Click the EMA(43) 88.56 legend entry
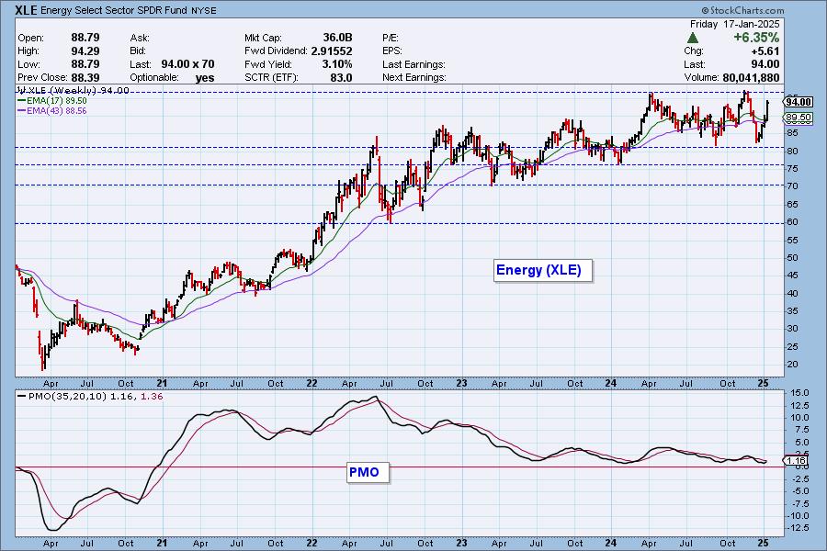This screenshot has width=827, height=551. pyautogui.click(x=56, y=111)
